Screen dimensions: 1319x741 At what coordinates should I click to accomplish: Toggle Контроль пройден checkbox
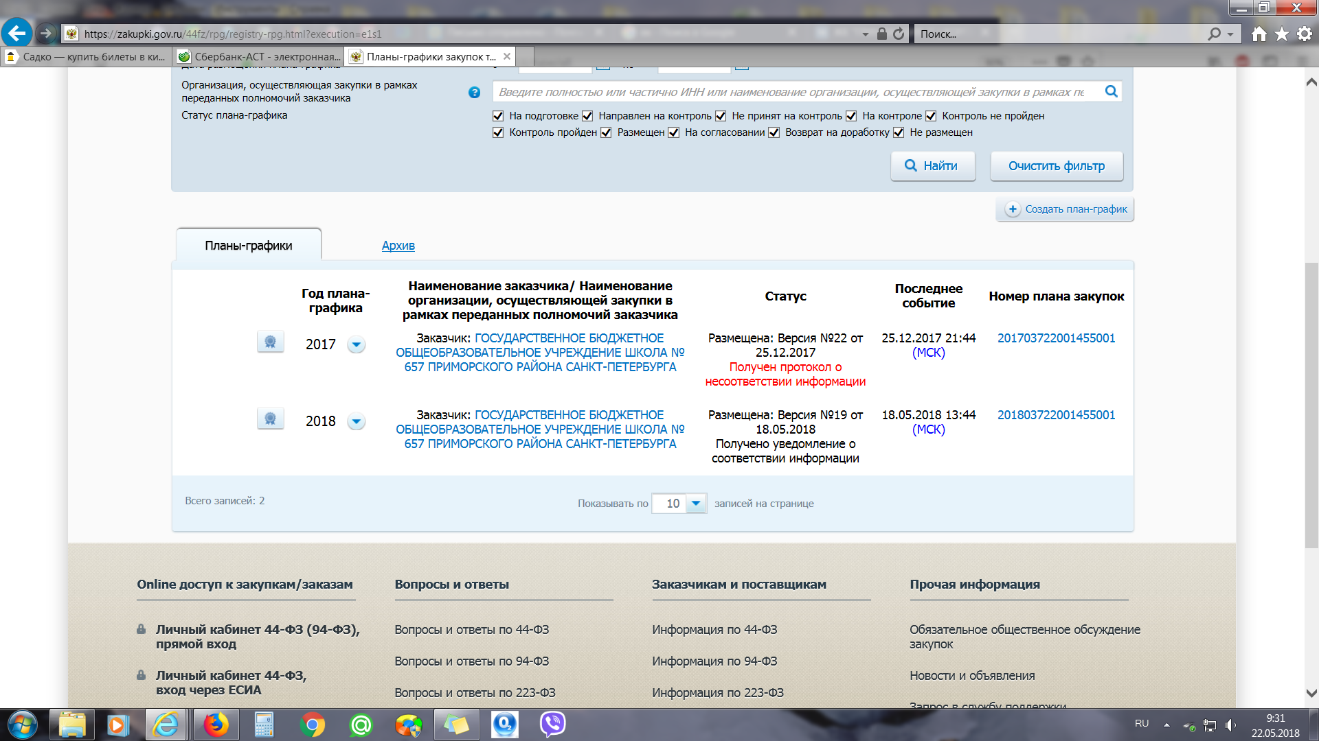coord(498,132)
